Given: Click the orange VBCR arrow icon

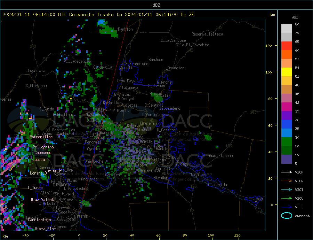Looking at the screenshot, I should pos(287,181).
